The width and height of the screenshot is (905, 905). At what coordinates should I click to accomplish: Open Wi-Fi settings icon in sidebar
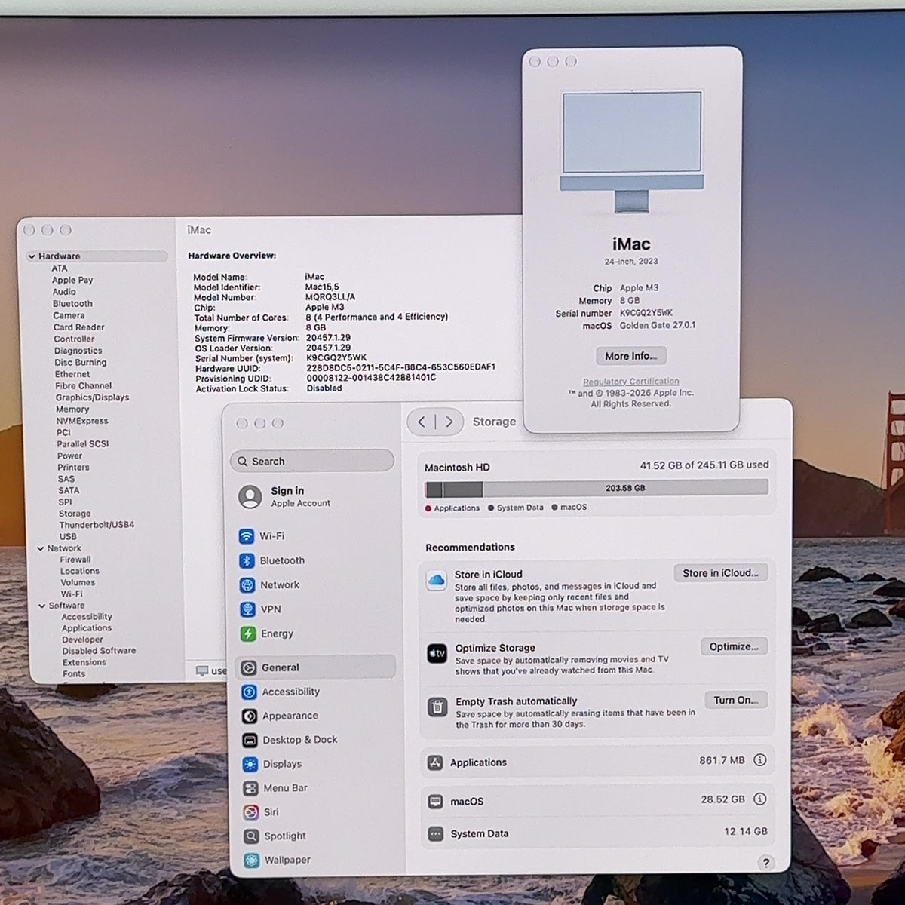pyautogui.click(x=247, y=536)
